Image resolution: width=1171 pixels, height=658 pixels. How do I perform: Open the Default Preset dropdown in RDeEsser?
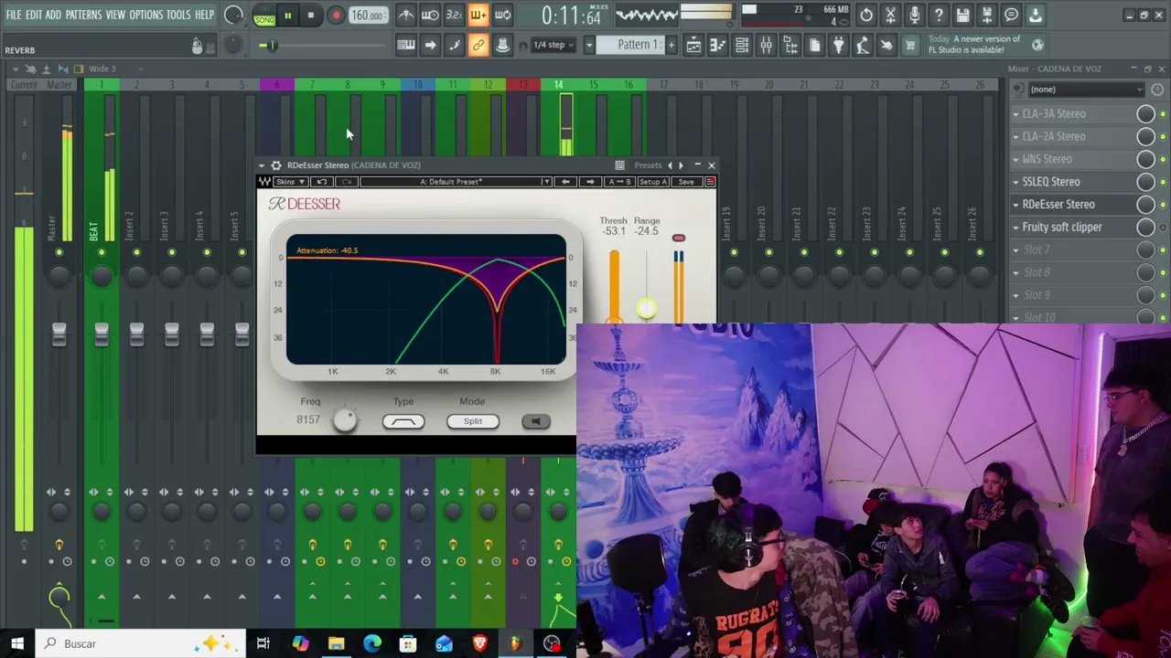click(x=456, y=182)
